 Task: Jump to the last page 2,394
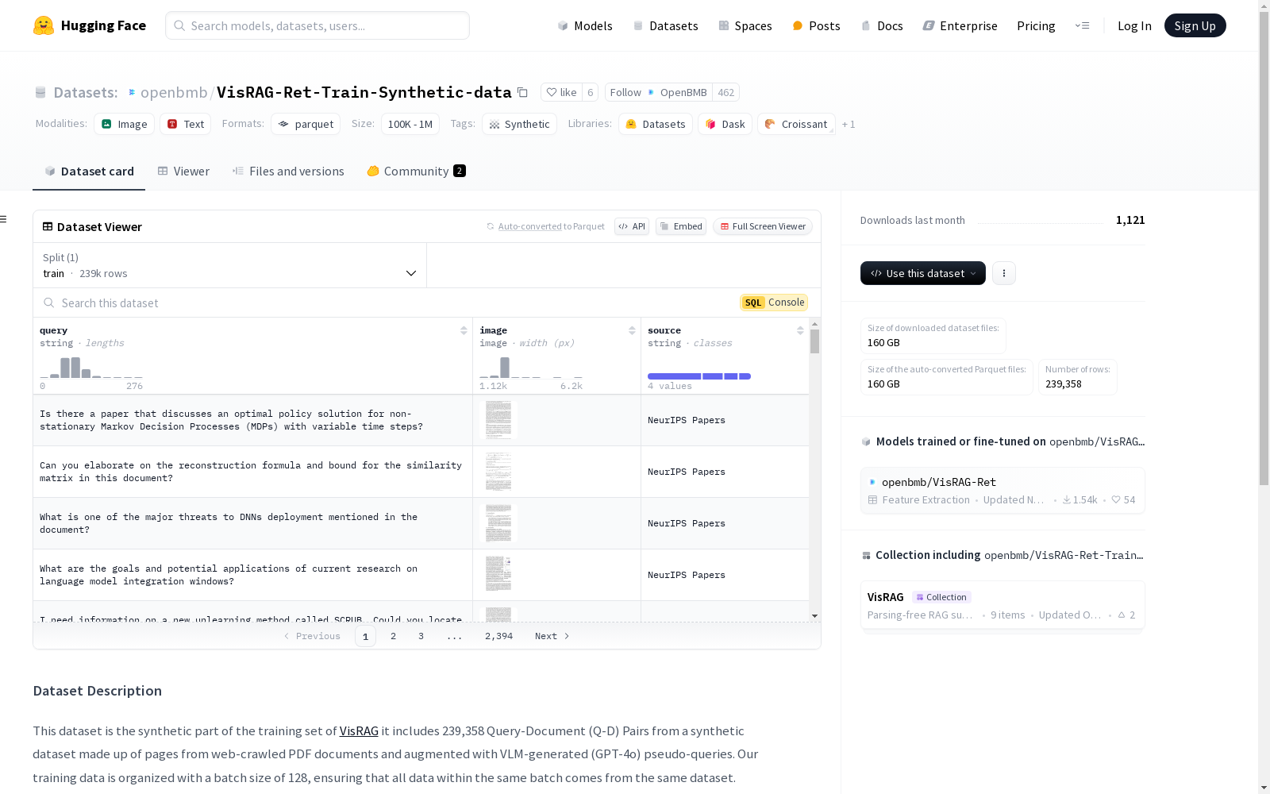498,636
